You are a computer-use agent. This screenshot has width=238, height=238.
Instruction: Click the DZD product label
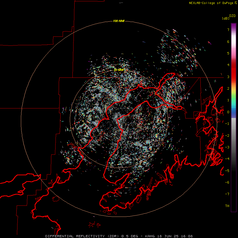[232, 16]
